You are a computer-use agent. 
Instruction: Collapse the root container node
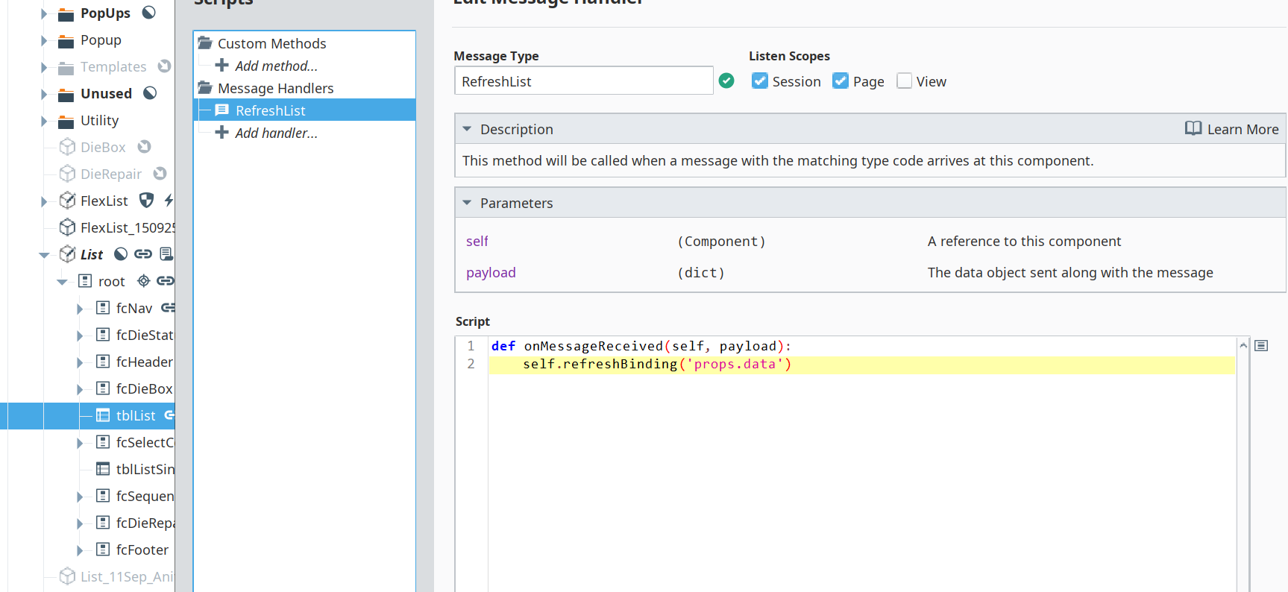click(62, 282)
